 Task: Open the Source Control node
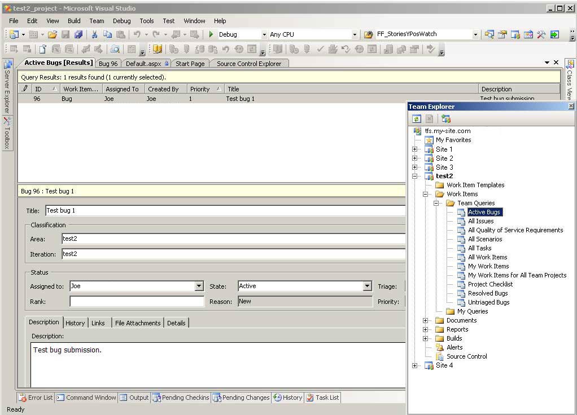click(x=466, y=356)
